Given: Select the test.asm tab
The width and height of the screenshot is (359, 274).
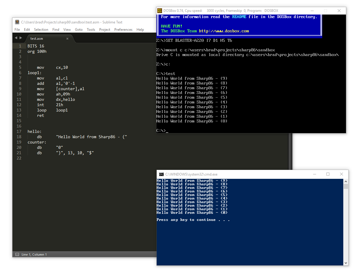Looking at the screenshot, I should coord(37,39).
